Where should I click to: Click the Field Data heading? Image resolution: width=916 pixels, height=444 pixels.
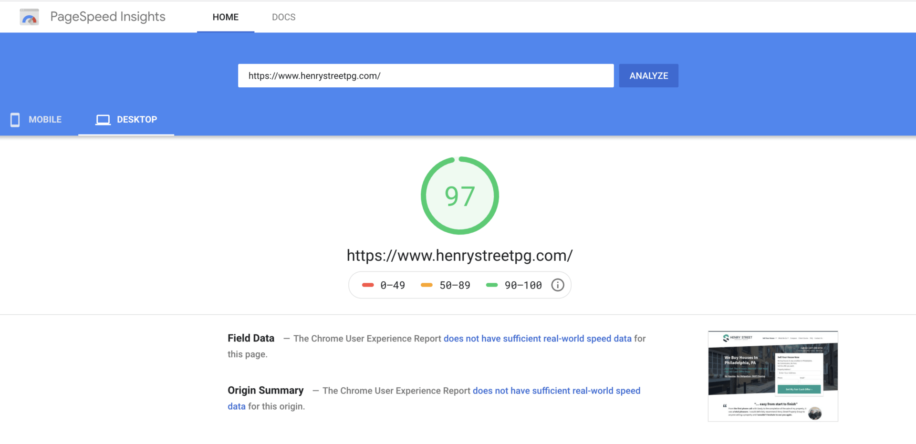pos(251,339)
